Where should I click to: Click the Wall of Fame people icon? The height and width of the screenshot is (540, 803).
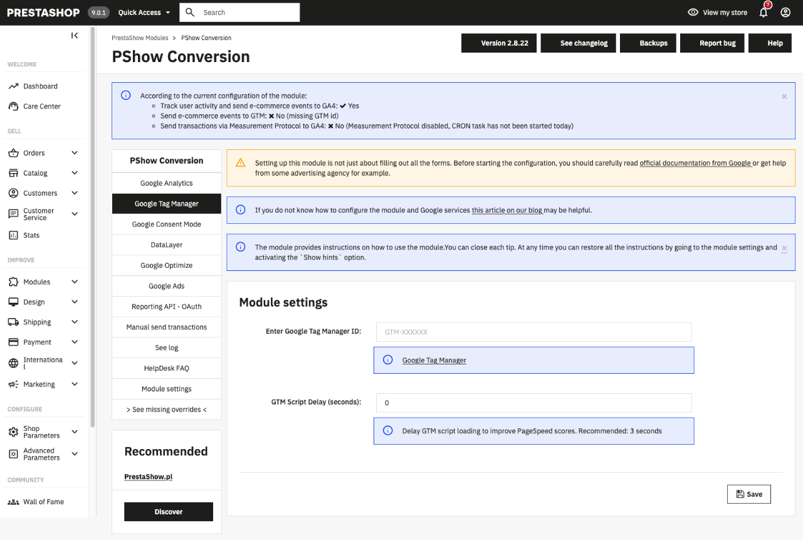pyautogui.click(x=13, y=502)
